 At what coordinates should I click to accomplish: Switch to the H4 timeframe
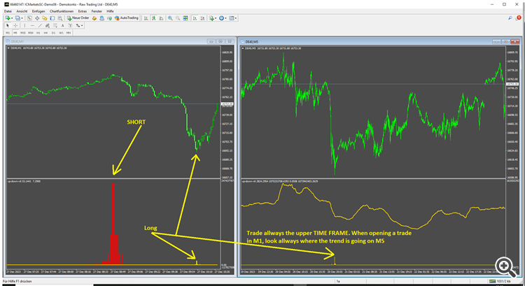point(45,33)
